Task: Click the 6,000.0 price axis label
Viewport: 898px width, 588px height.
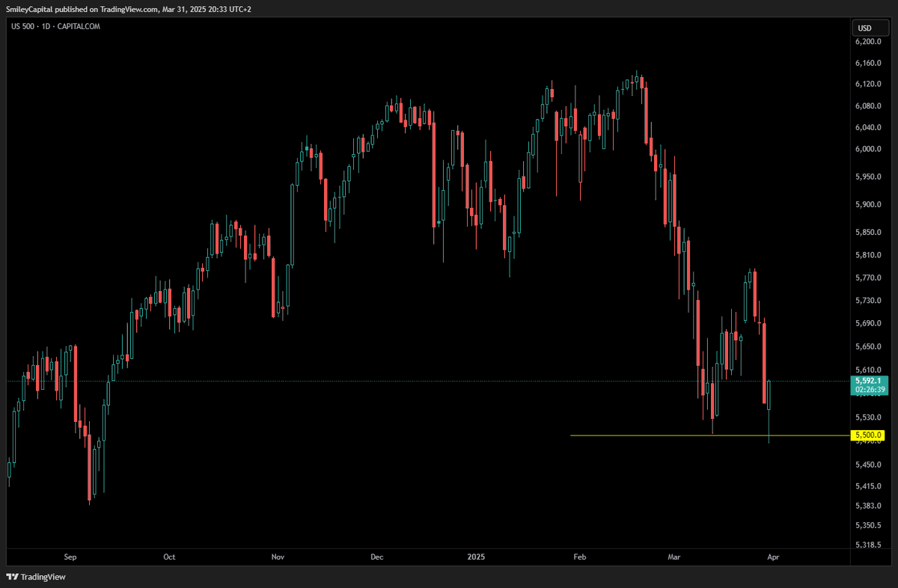Action: click(x=868, y=149)
